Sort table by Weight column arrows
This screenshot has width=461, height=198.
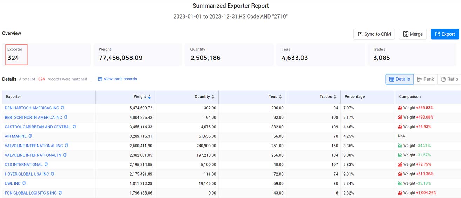[x=149, y=97]
